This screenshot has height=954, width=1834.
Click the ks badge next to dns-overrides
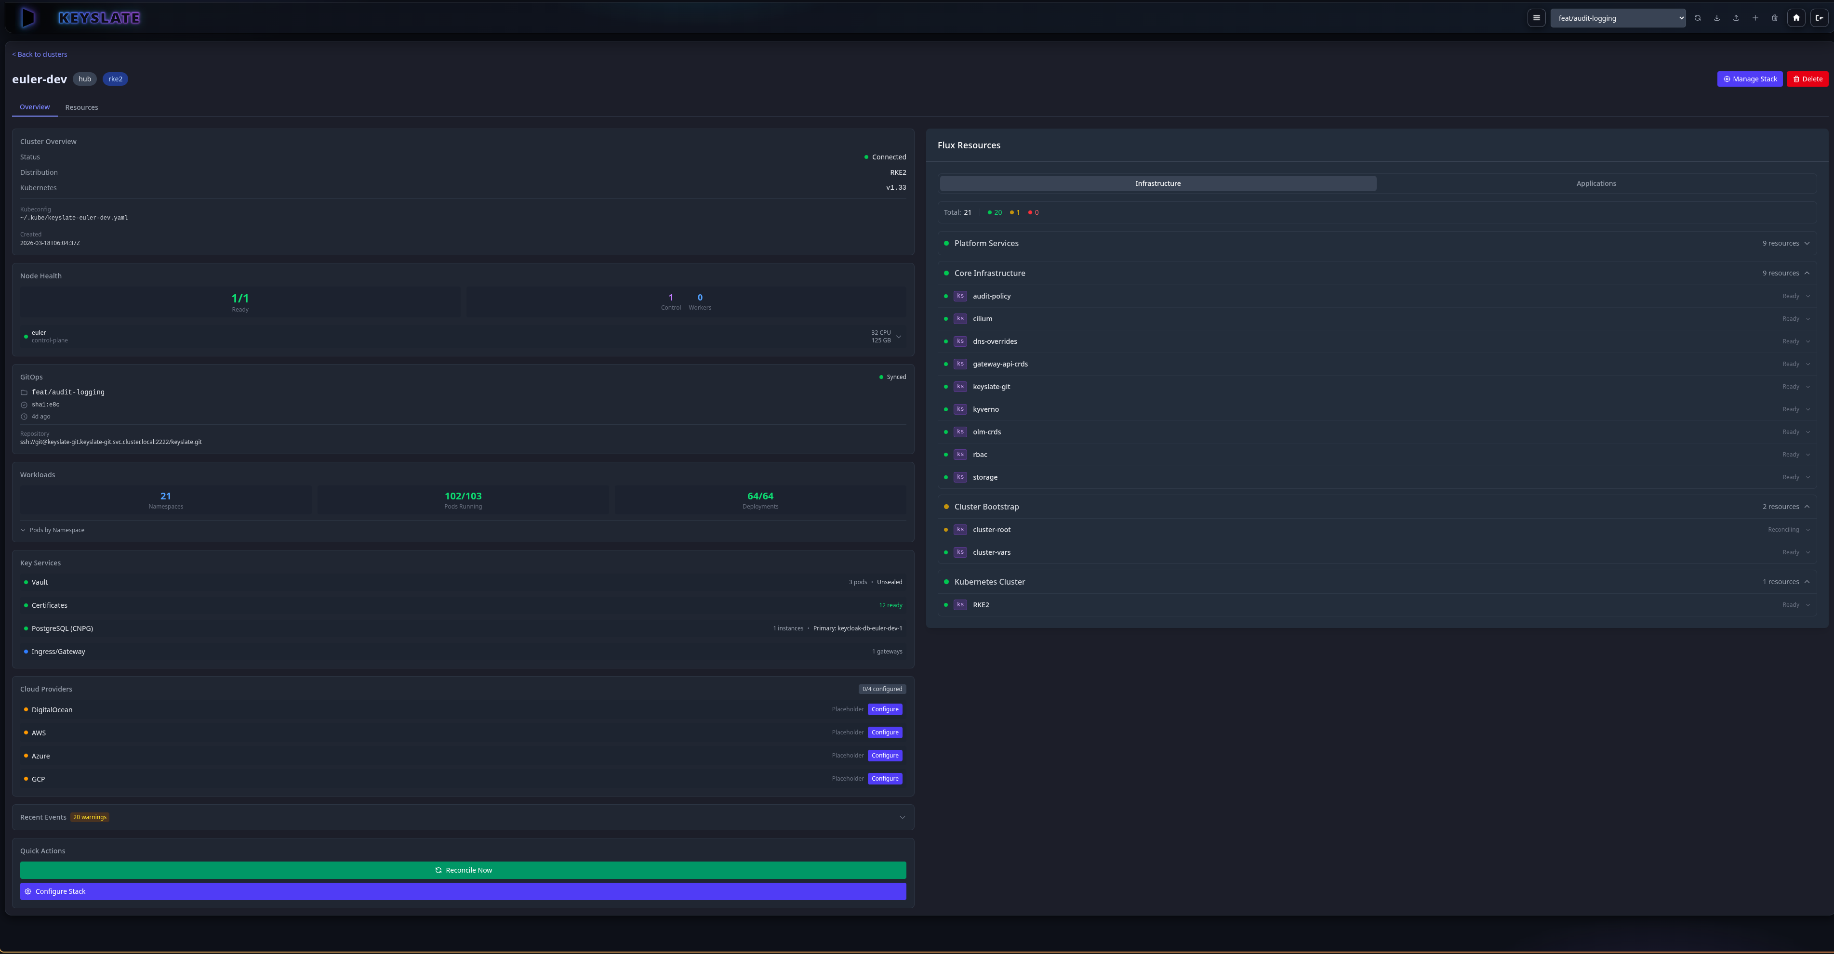click(960, 341)
